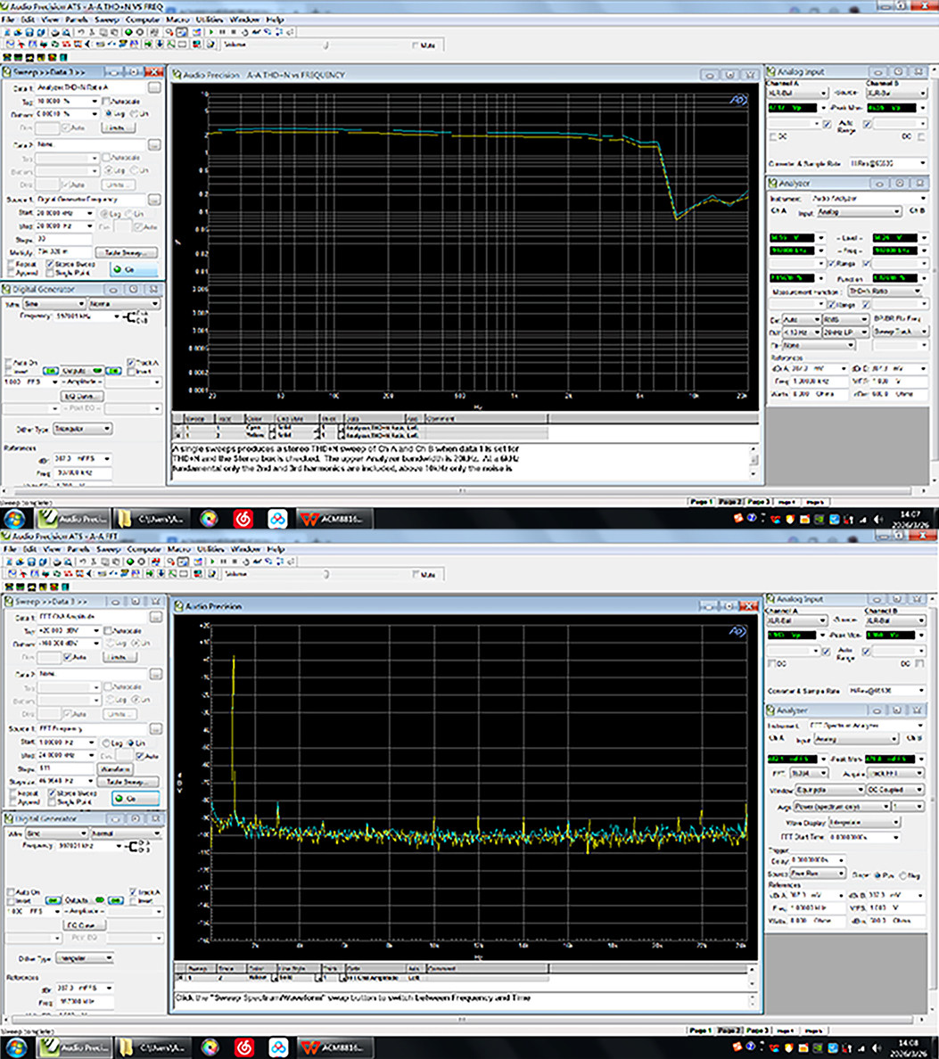
Task: Click macro Pause icon in THD+N toolbar
Action: (222, 32)
